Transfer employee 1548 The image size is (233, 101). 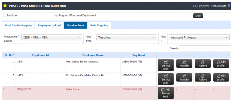184,64
